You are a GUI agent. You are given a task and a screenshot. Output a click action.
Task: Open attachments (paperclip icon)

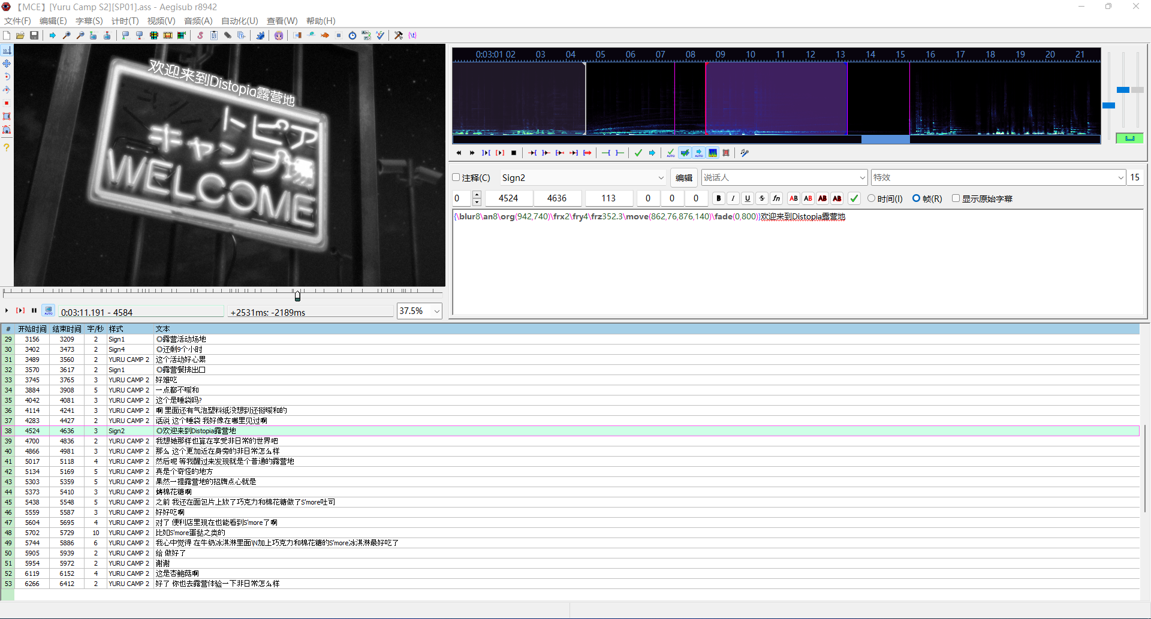pos(228,35)
